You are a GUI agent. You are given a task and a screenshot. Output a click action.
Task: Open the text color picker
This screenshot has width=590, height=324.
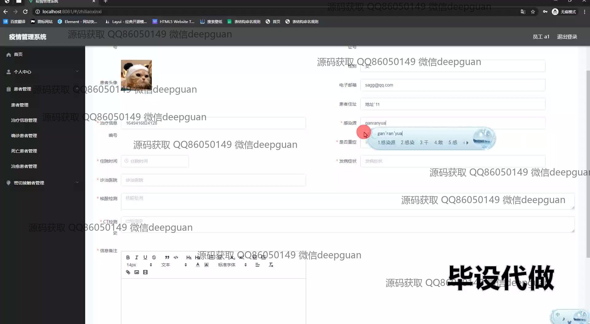[198, 265]
